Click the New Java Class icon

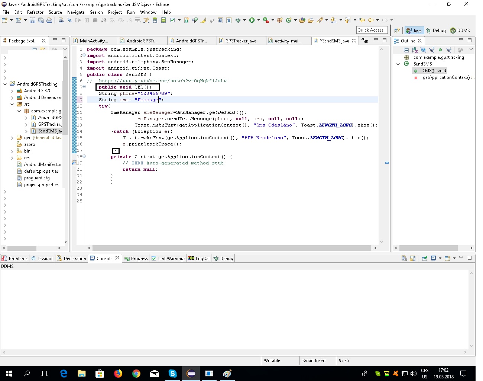[289, 20]
